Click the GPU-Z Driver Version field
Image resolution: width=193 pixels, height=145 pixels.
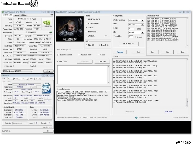tap(33, 56)
